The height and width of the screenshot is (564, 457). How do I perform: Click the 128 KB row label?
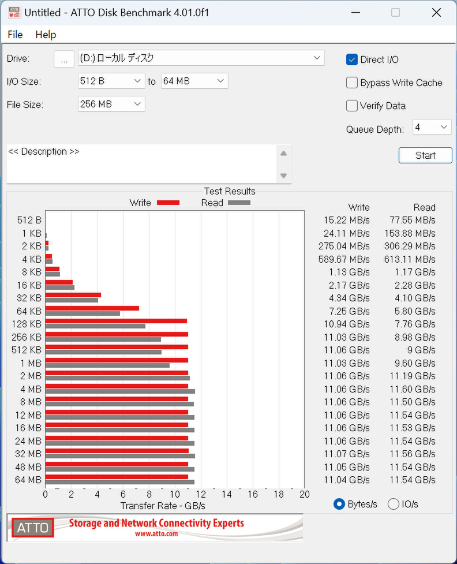click(x=27, y=324)
